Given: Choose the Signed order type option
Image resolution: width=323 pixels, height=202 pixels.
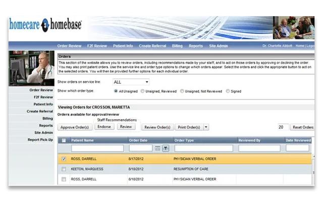Looking at the screenshot, I should click(x=227, y=91).
